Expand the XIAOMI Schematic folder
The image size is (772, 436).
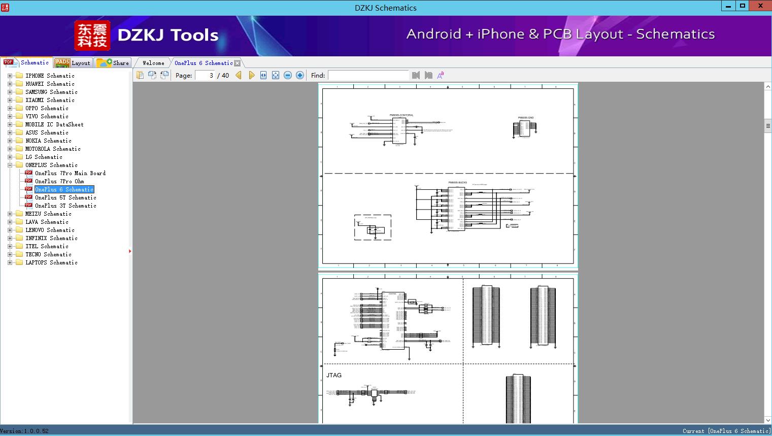(x=10, y=100)
